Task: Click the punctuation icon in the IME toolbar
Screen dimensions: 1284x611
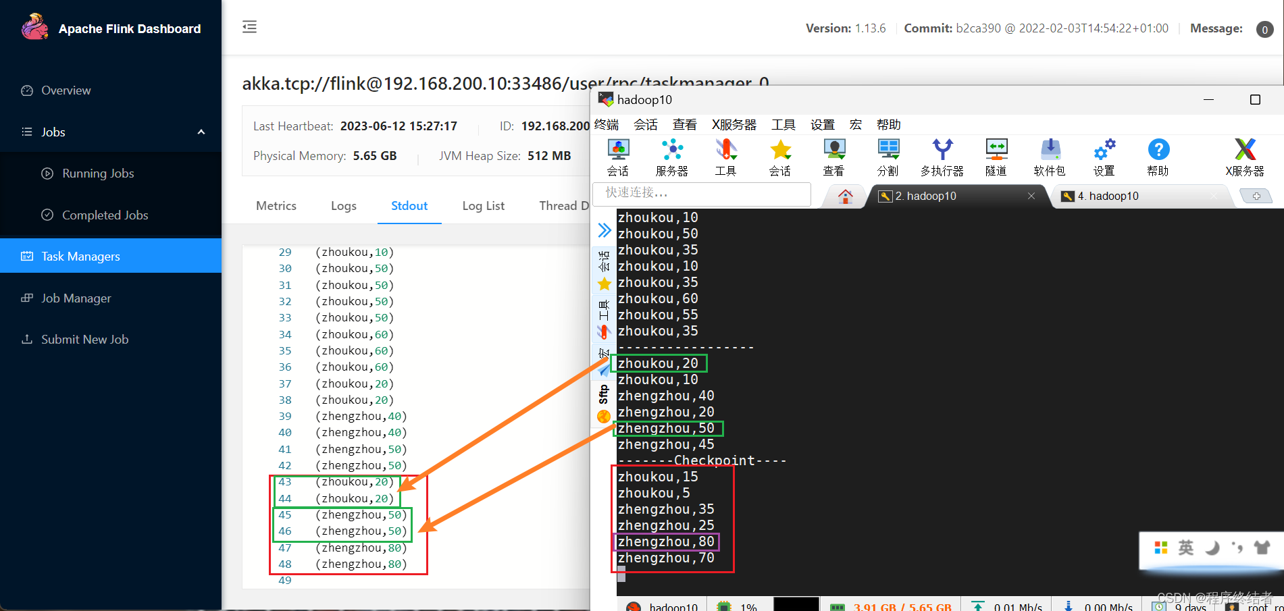Action: (1237, 548)
